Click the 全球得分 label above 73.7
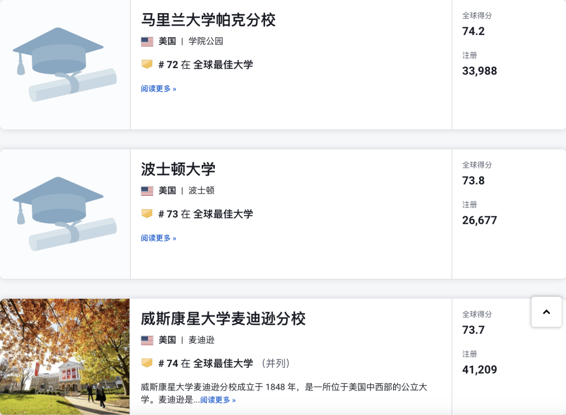 [x=477, y=314]
